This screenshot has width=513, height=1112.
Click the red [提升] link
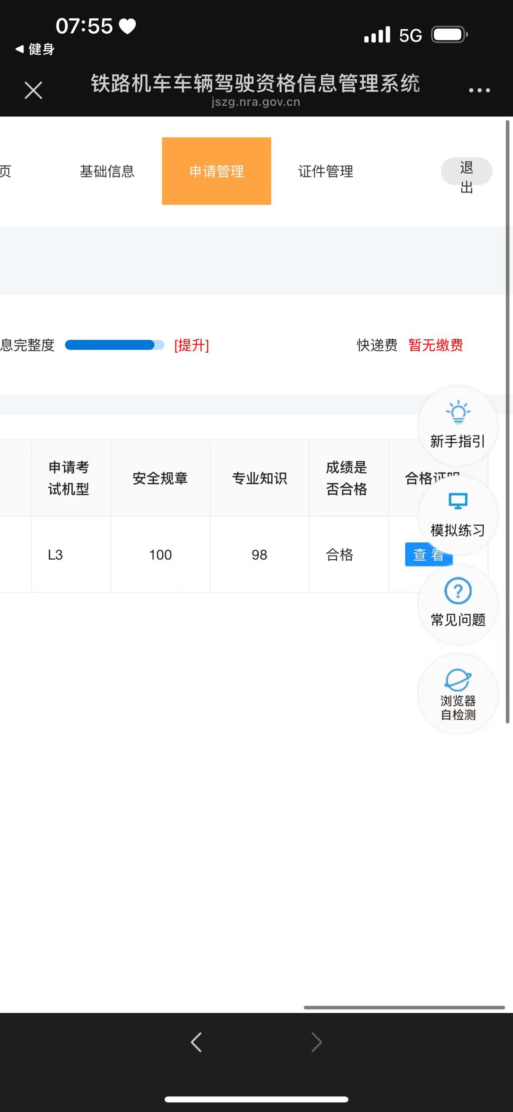click(x=192, y=345)
